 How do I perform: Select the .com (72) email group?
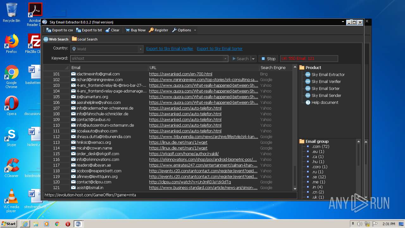coord(321,146)
